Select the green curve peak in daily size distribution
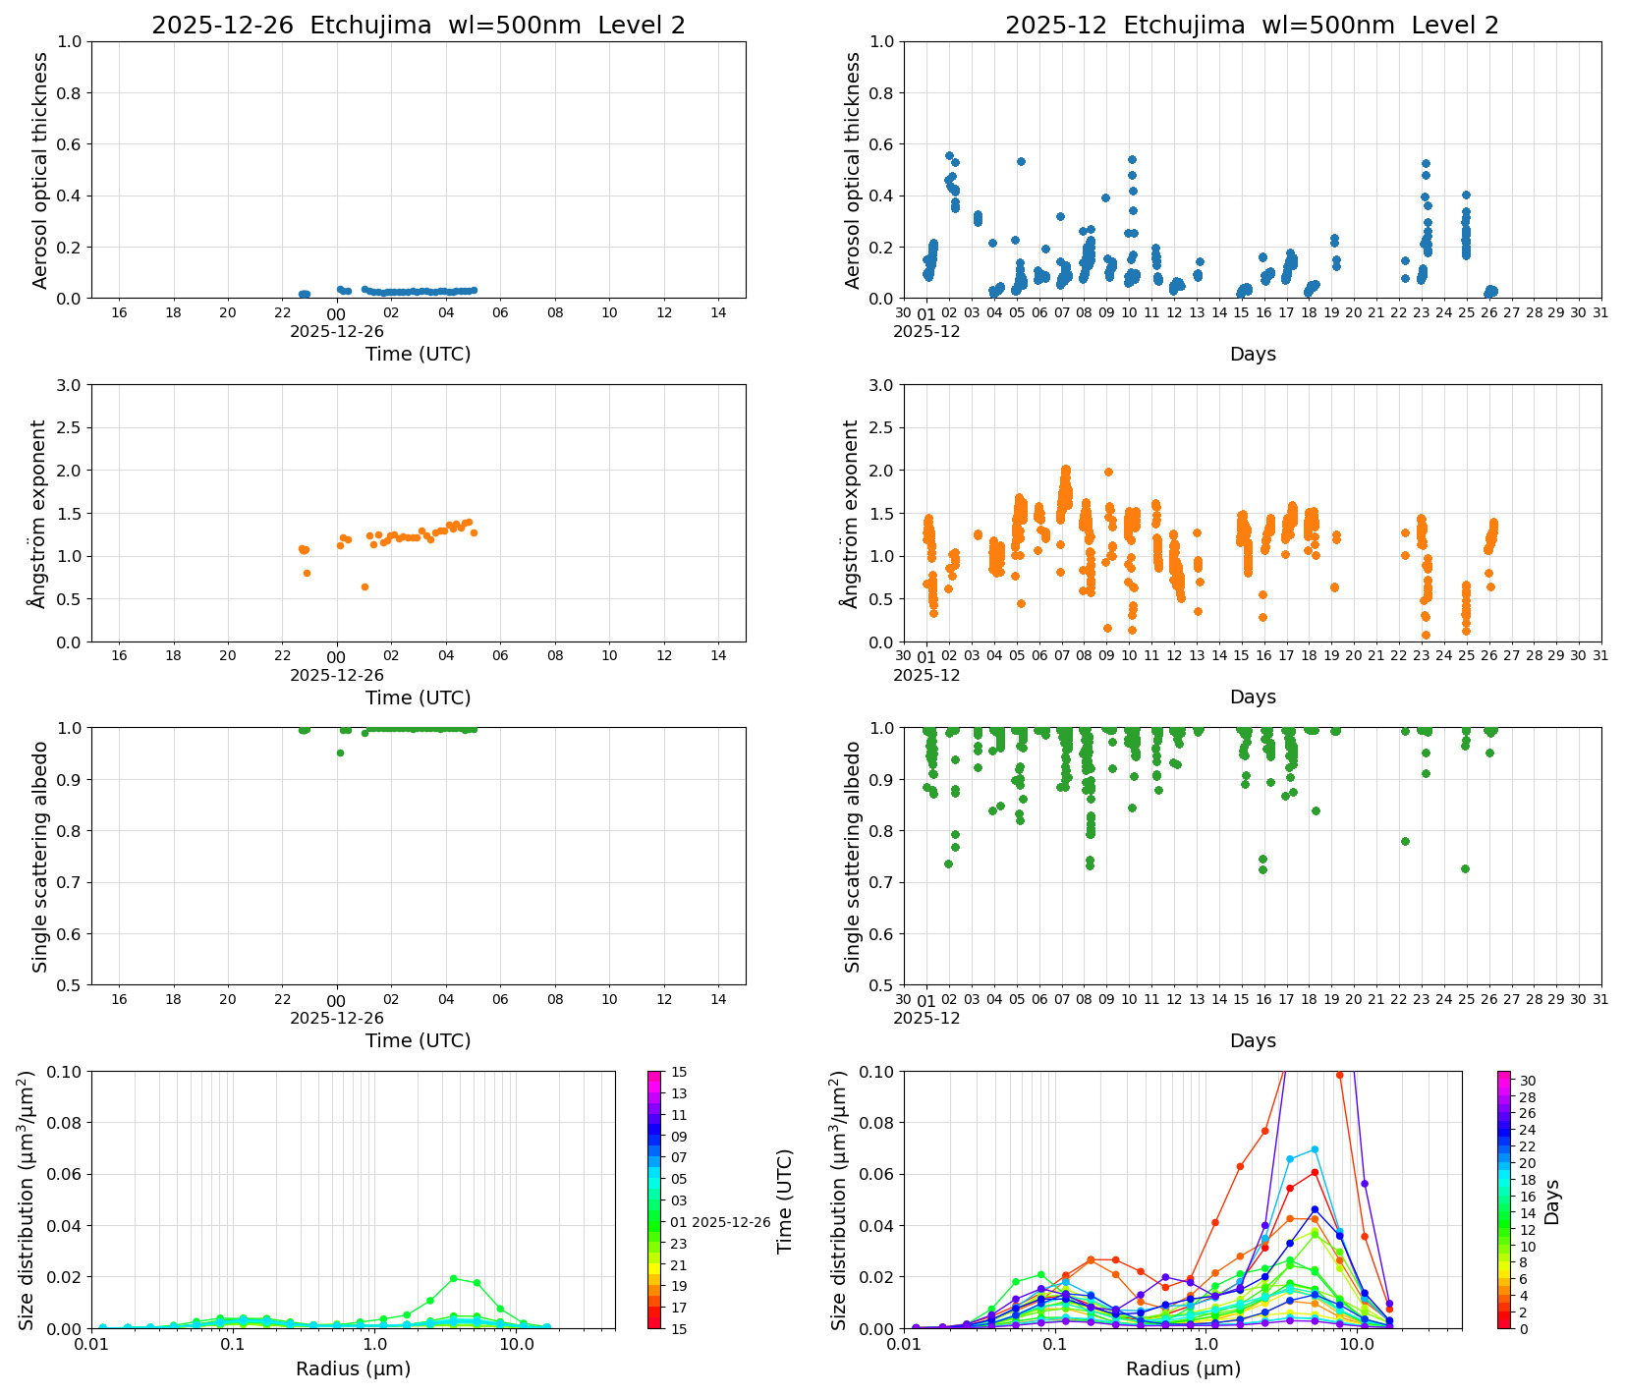The width and height of the screenshot is (1625, 1395). tap(453, 1278)
